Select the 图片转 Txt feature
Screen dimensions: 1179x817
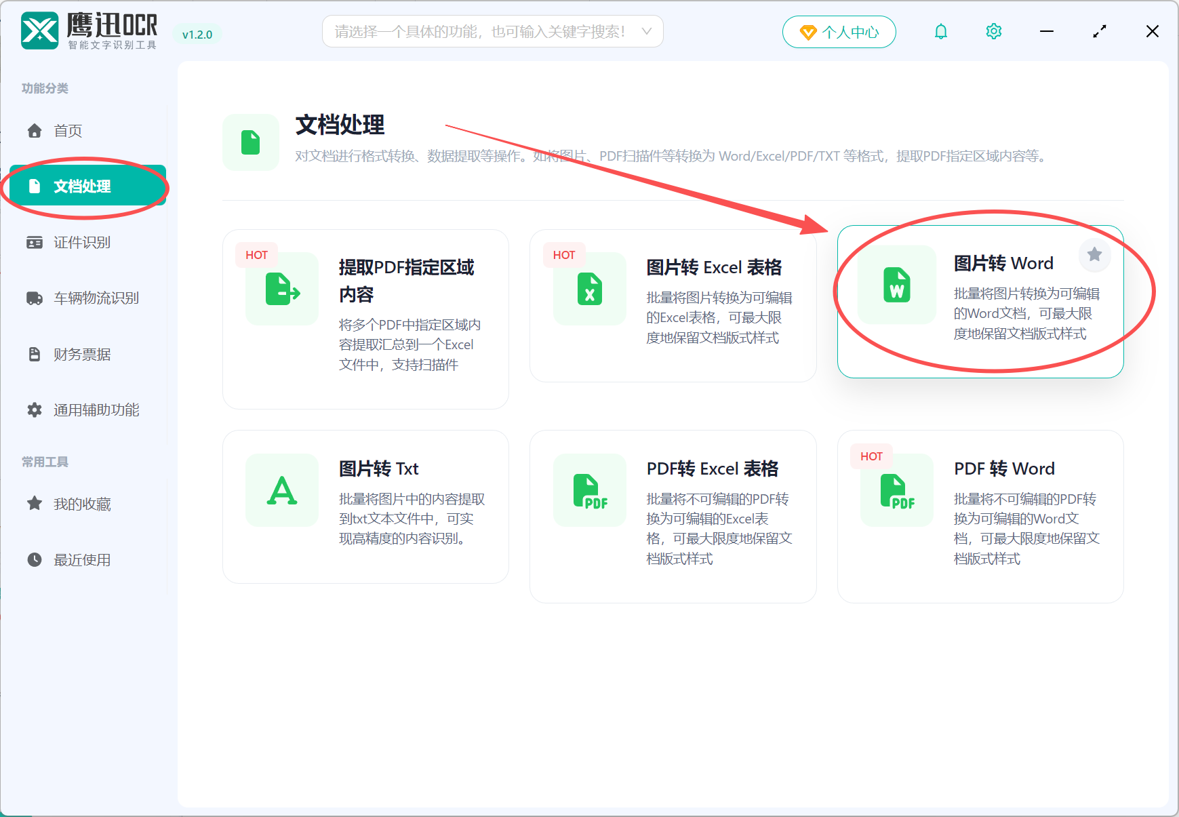coord(365,505)
